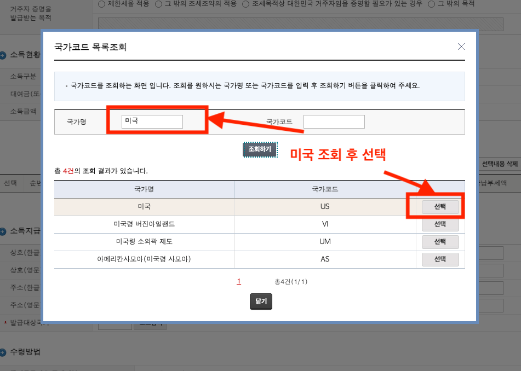
Task: Click 선택 for 아메리칸사모아
Action: [440, 259]
